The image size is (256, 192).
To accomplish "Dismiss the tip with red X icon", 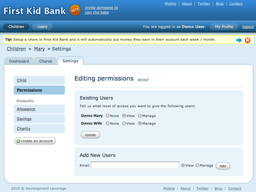I will tap(247, 40).
